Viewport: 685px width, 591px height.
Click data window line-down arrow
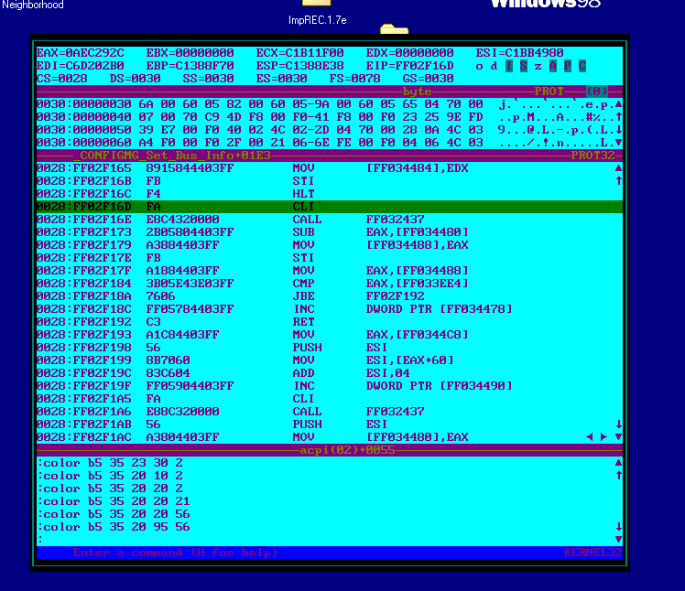(618, 130)
